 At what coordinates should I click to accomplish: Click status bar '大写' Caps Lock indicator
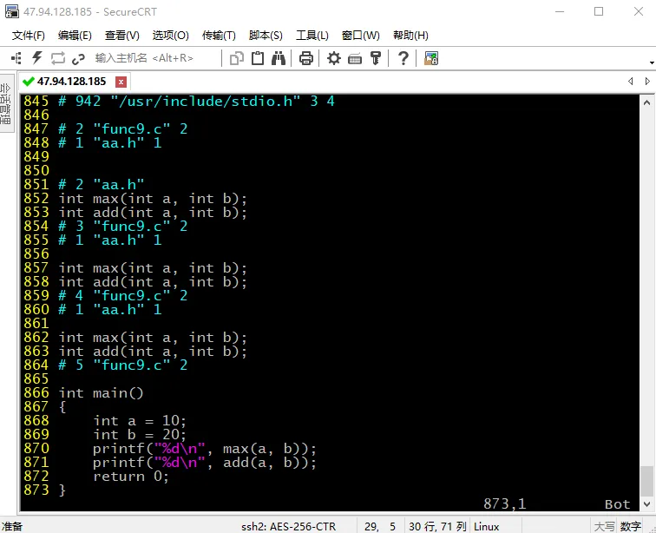605,526
